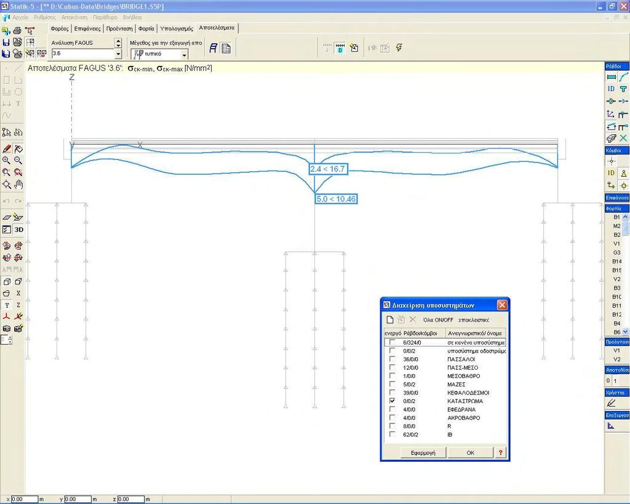This screenshot has width=630, height=504.
Task: Enable the ΚΕΦΑΛΟΔΕΣΜΟΙ subsystem checkbox
Action: pyautogui.click(x=392, y=393)
